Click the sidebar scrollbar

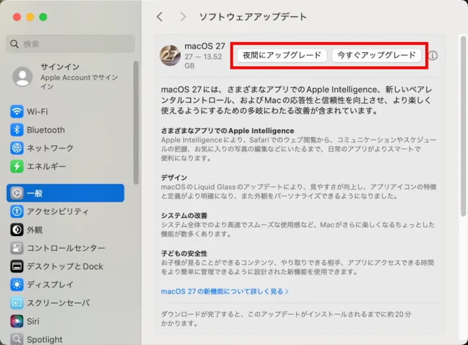(x=136, y=123)
